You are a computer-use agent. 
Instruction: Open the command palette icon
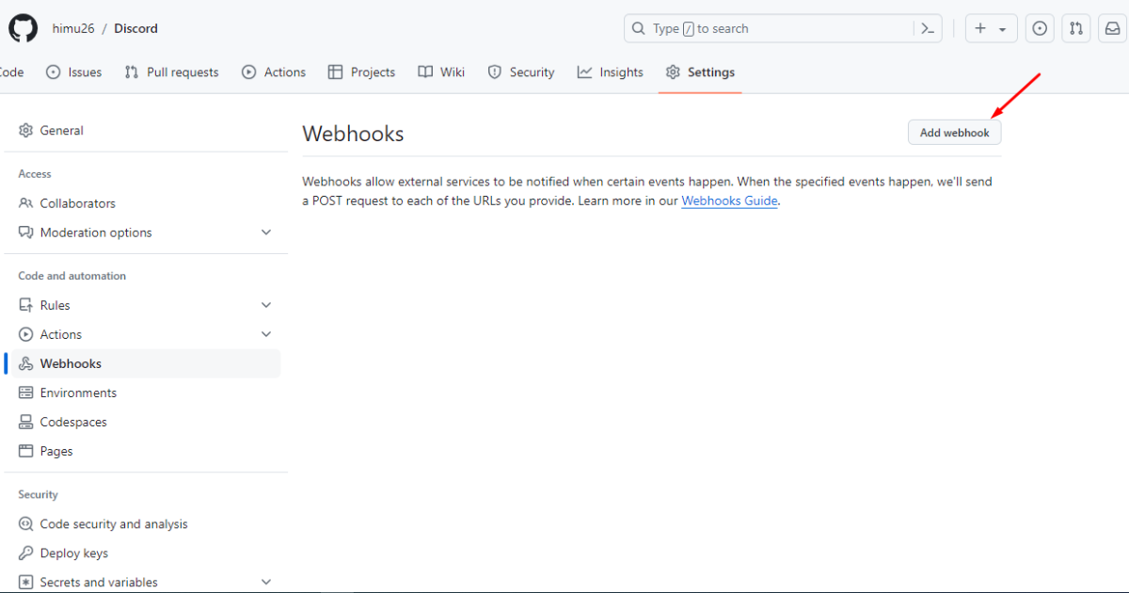pos(928,29)
